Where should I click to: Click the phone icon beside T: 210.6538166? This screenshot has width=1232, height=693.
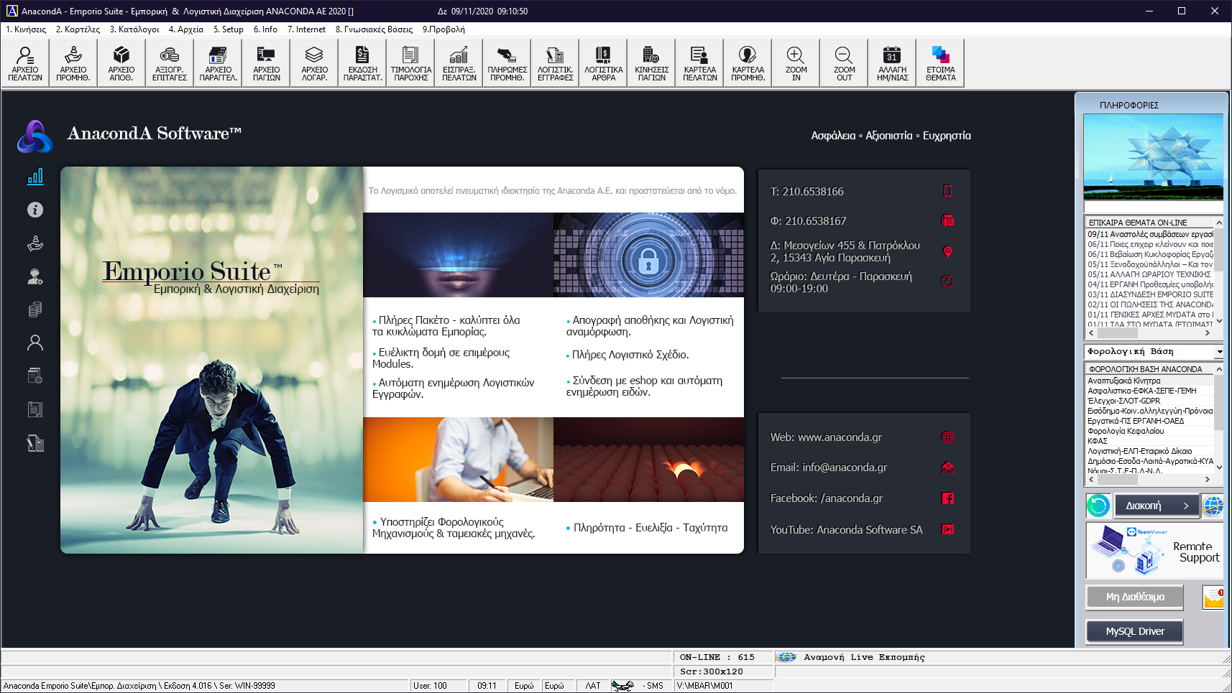tap(948, 191)
